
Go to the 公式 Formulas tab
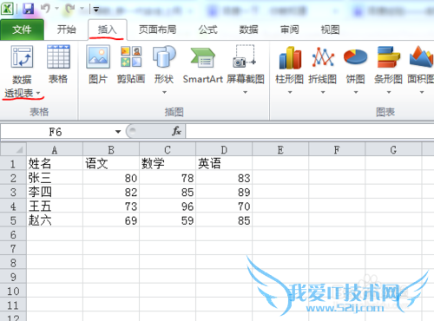[x=207, y=29]
